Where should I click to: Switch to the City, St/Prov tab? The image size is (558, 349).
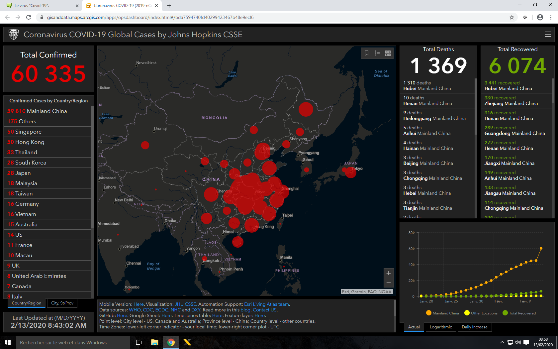(x=62, y=303)
